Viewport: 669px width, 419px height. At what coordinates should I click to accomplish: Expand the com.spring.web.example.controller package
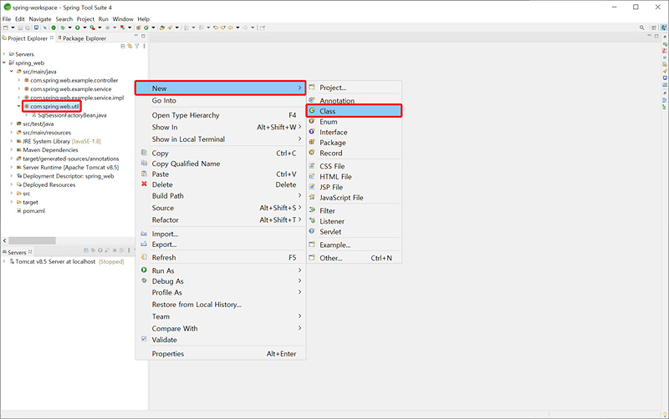pyautogui.click(x=18, y=80)
